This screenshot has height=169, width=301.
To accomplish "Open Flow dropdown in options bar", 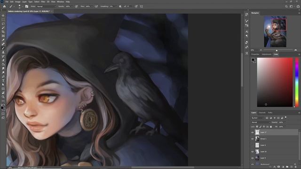I will pyautogui.click(x=92, y=6).
